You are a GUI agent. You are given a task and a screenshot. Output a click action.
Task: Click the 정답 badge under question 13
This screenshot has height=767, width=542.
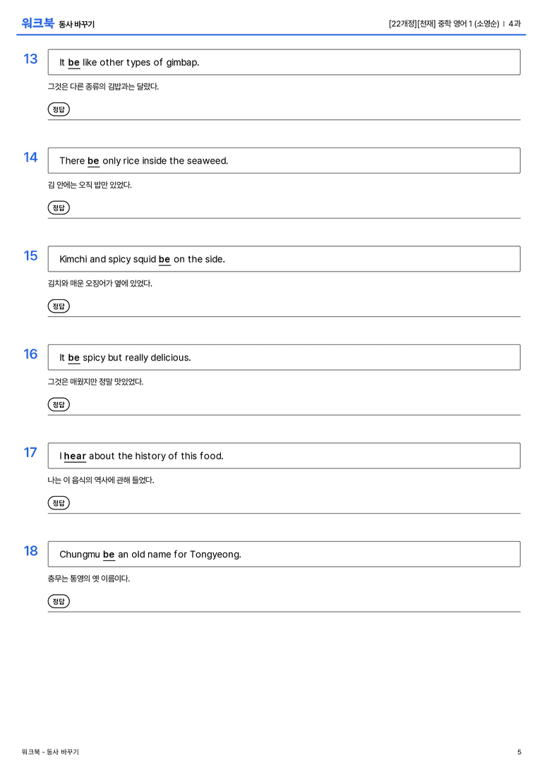click(x=59, y=109)
